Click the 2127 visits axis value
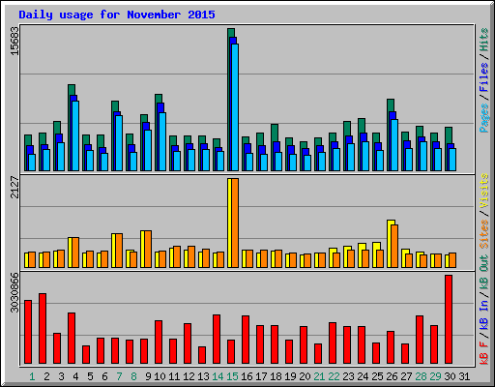Screen dimensions: 495x387 (15, 188)
